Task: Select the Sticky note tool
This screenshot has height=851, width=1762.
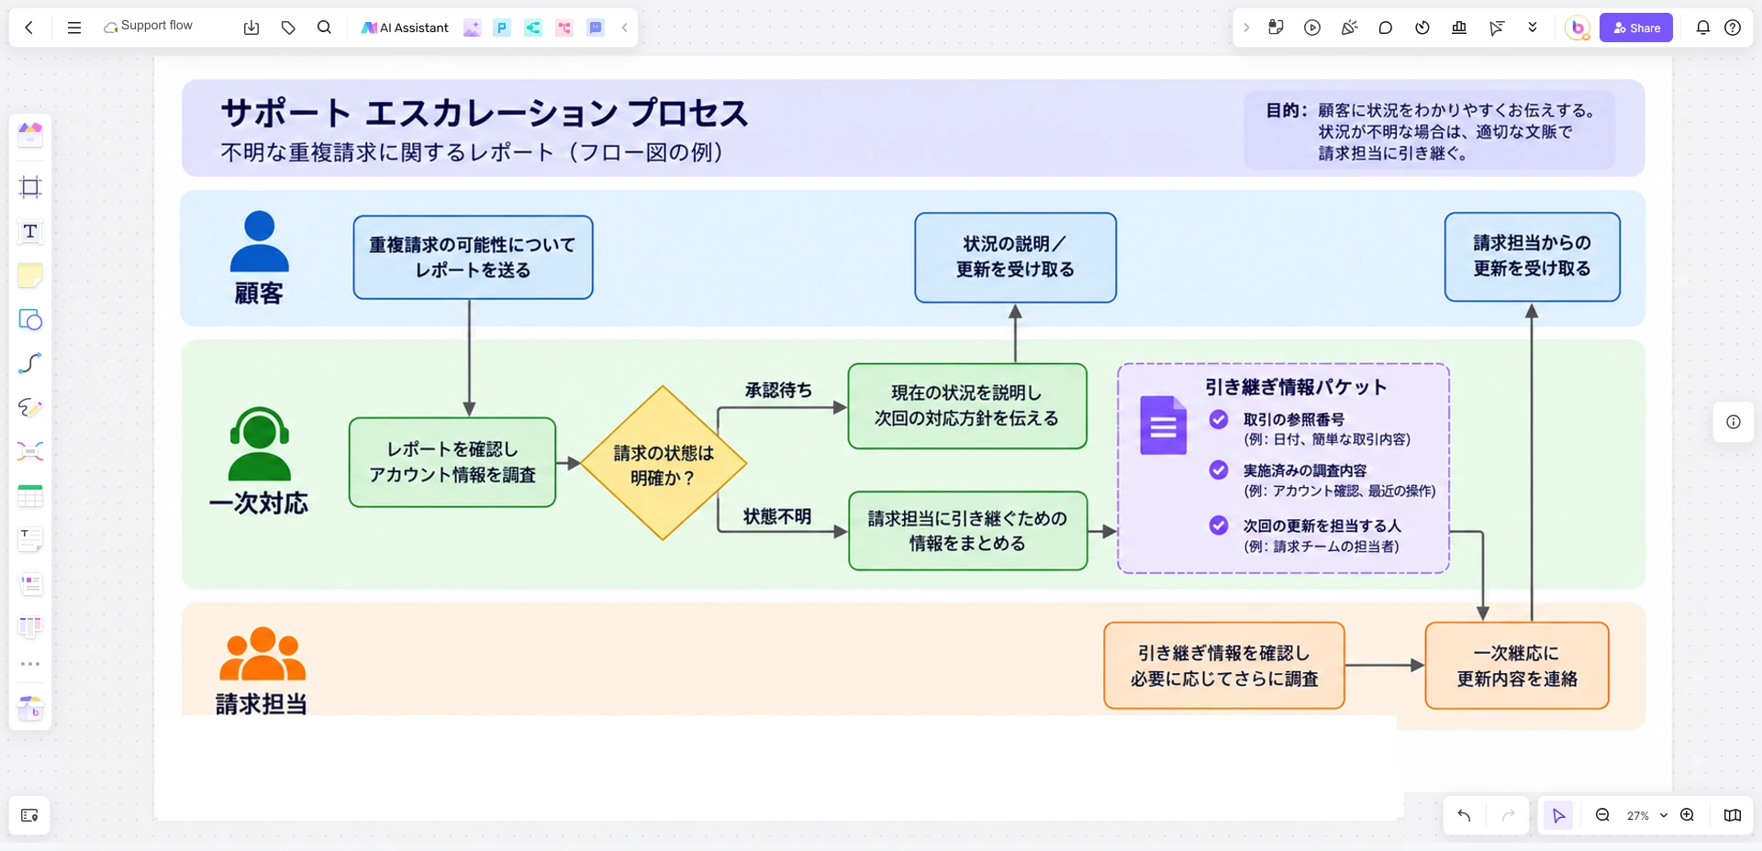Action: click(30, 275)
